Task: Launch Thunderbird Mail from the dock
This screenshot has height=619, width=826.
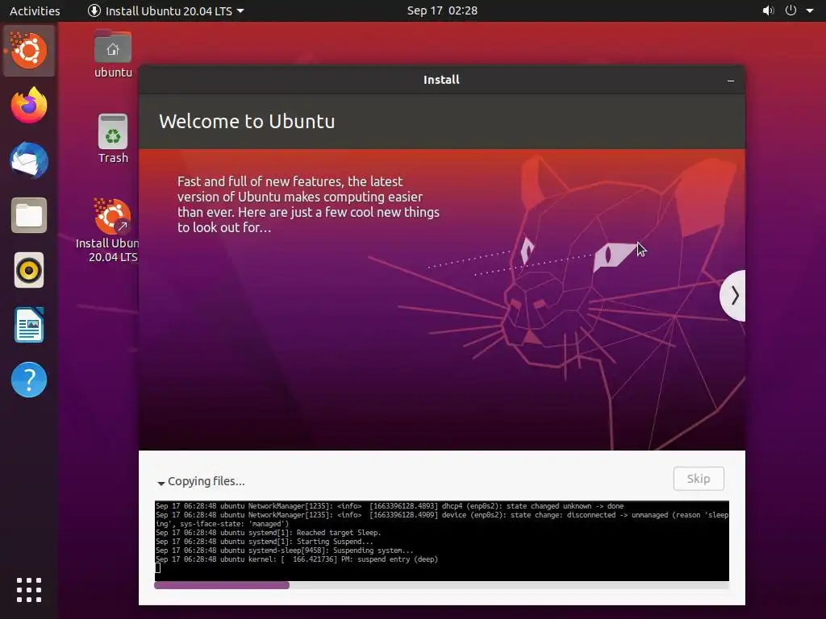Action: click(29, 160)
